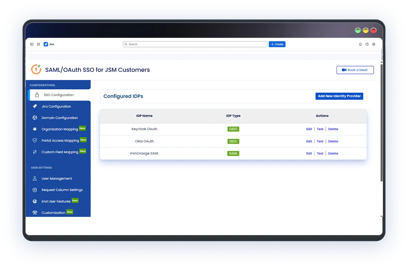Open SSO Configuration menu item
The height and width of the screenshot is (267, 408).
[x=59, y=95]
